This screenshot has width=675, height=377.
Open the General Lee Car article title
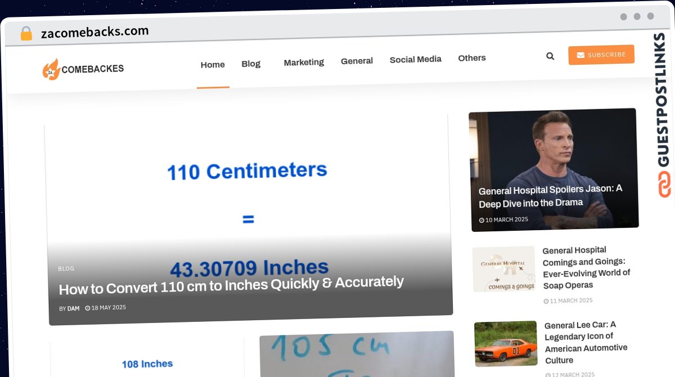tap(586, 342)
